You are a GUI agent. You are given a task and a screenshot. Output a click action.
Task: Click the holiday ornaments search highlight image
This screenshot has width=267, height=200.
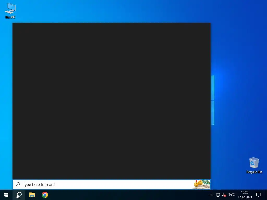(x=201, y=184)
